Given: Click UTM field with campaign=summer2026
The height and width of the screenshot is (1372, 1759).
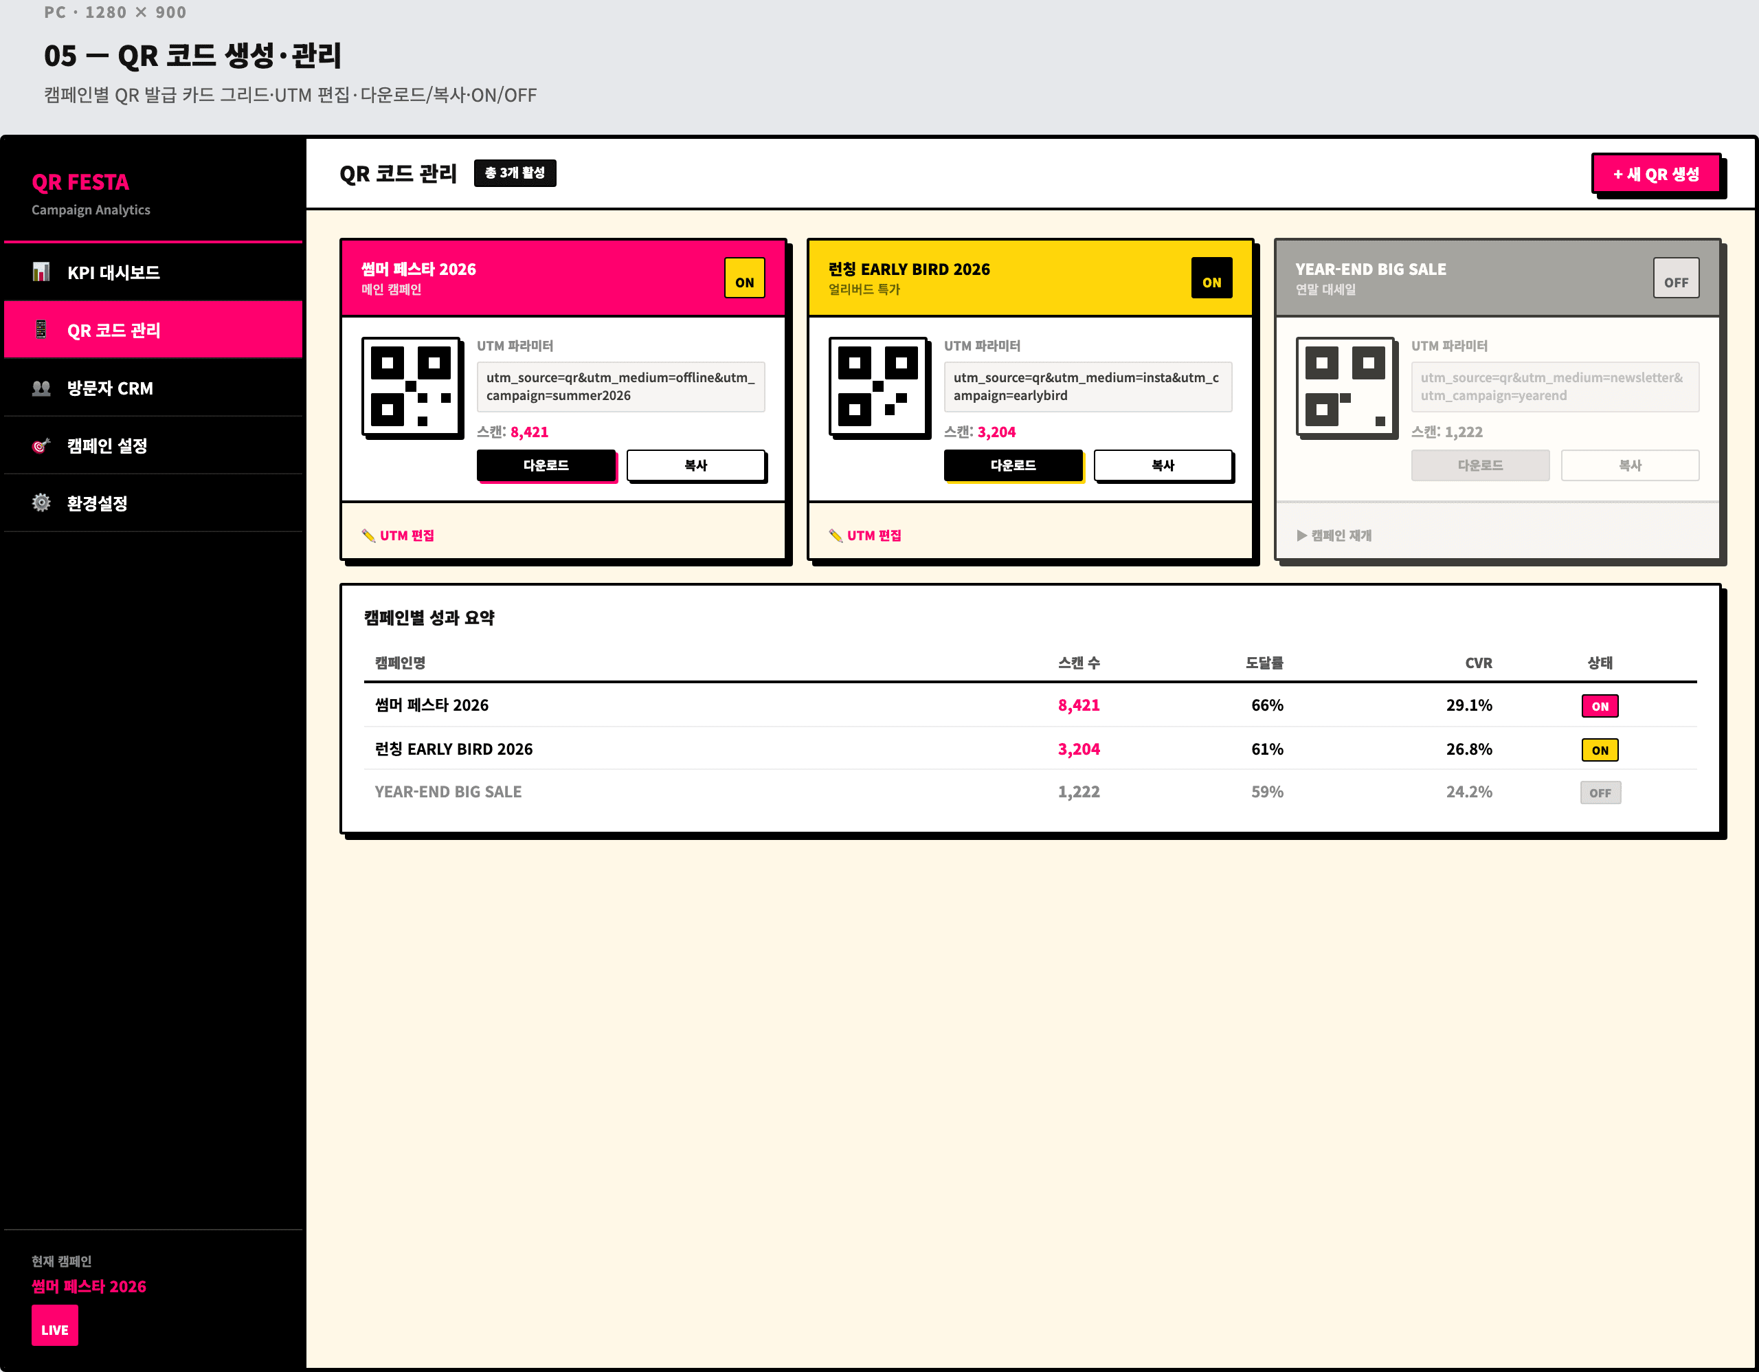Looking at the screenshot, I should click(x=621, y=387).
